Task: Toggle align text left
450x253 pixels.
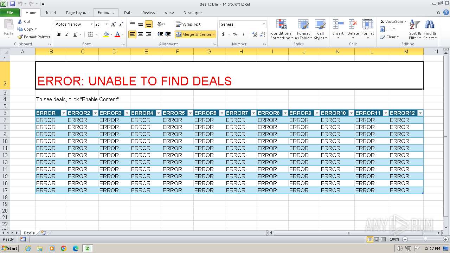Action: [x=132, y=34]
